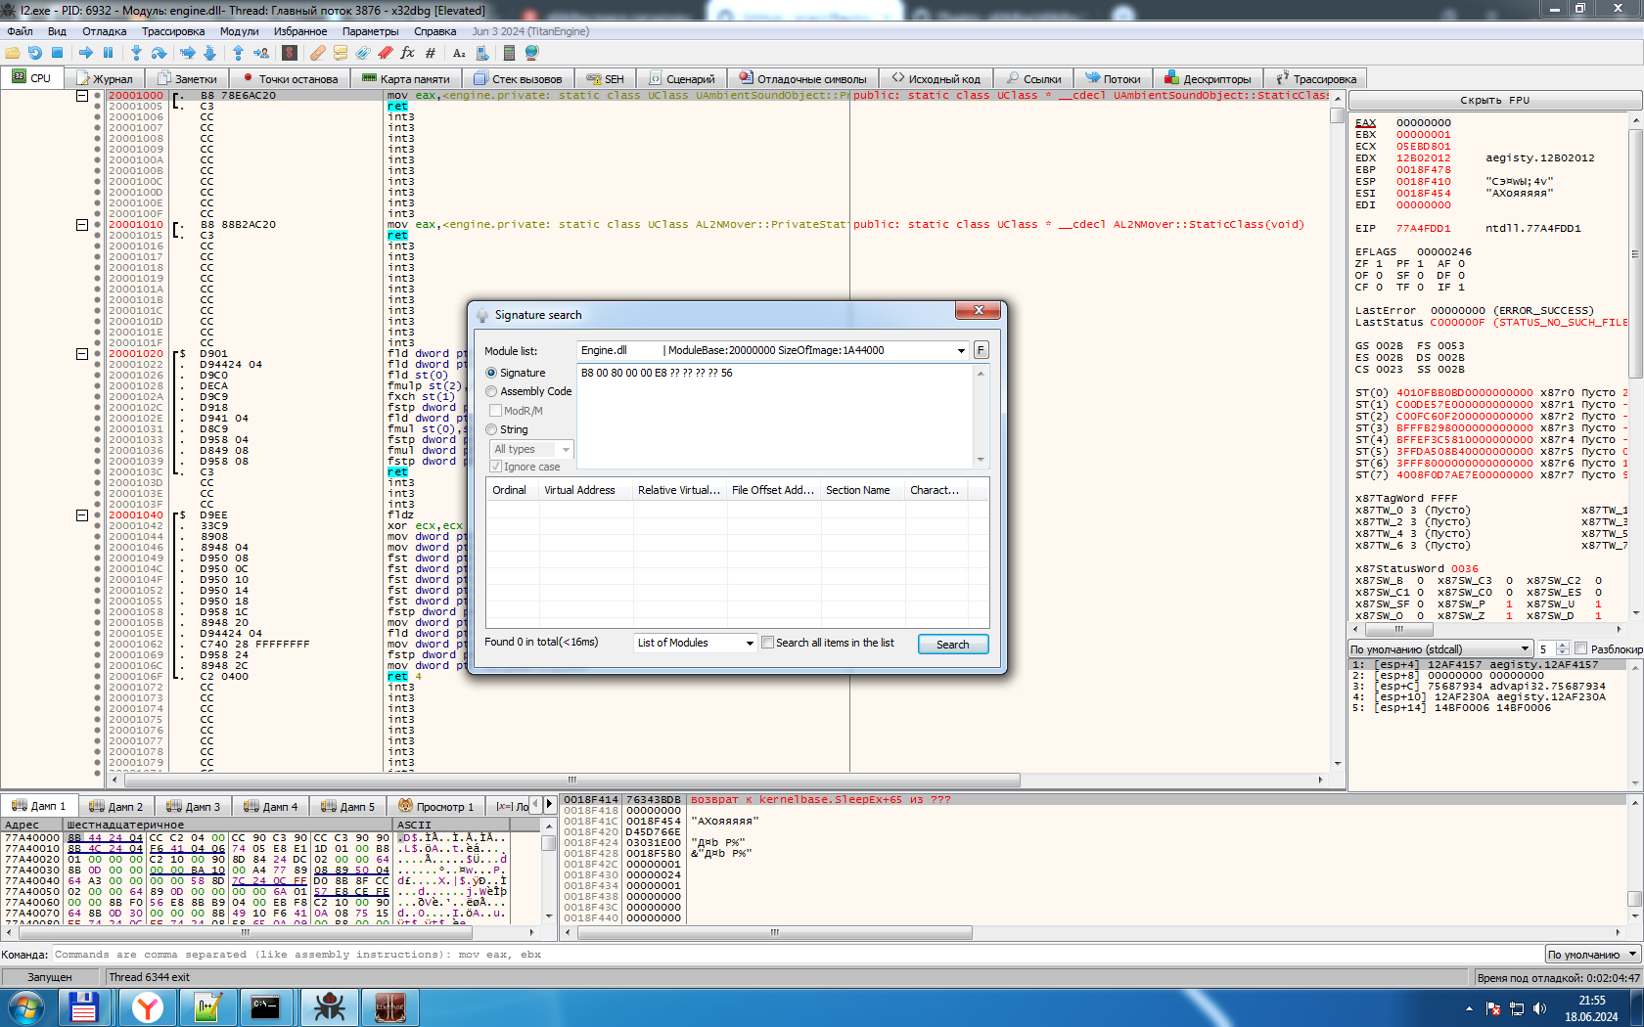Close the Signature search dialog
Viewport: 1644px width, 1027px height.
click(978, 310)
